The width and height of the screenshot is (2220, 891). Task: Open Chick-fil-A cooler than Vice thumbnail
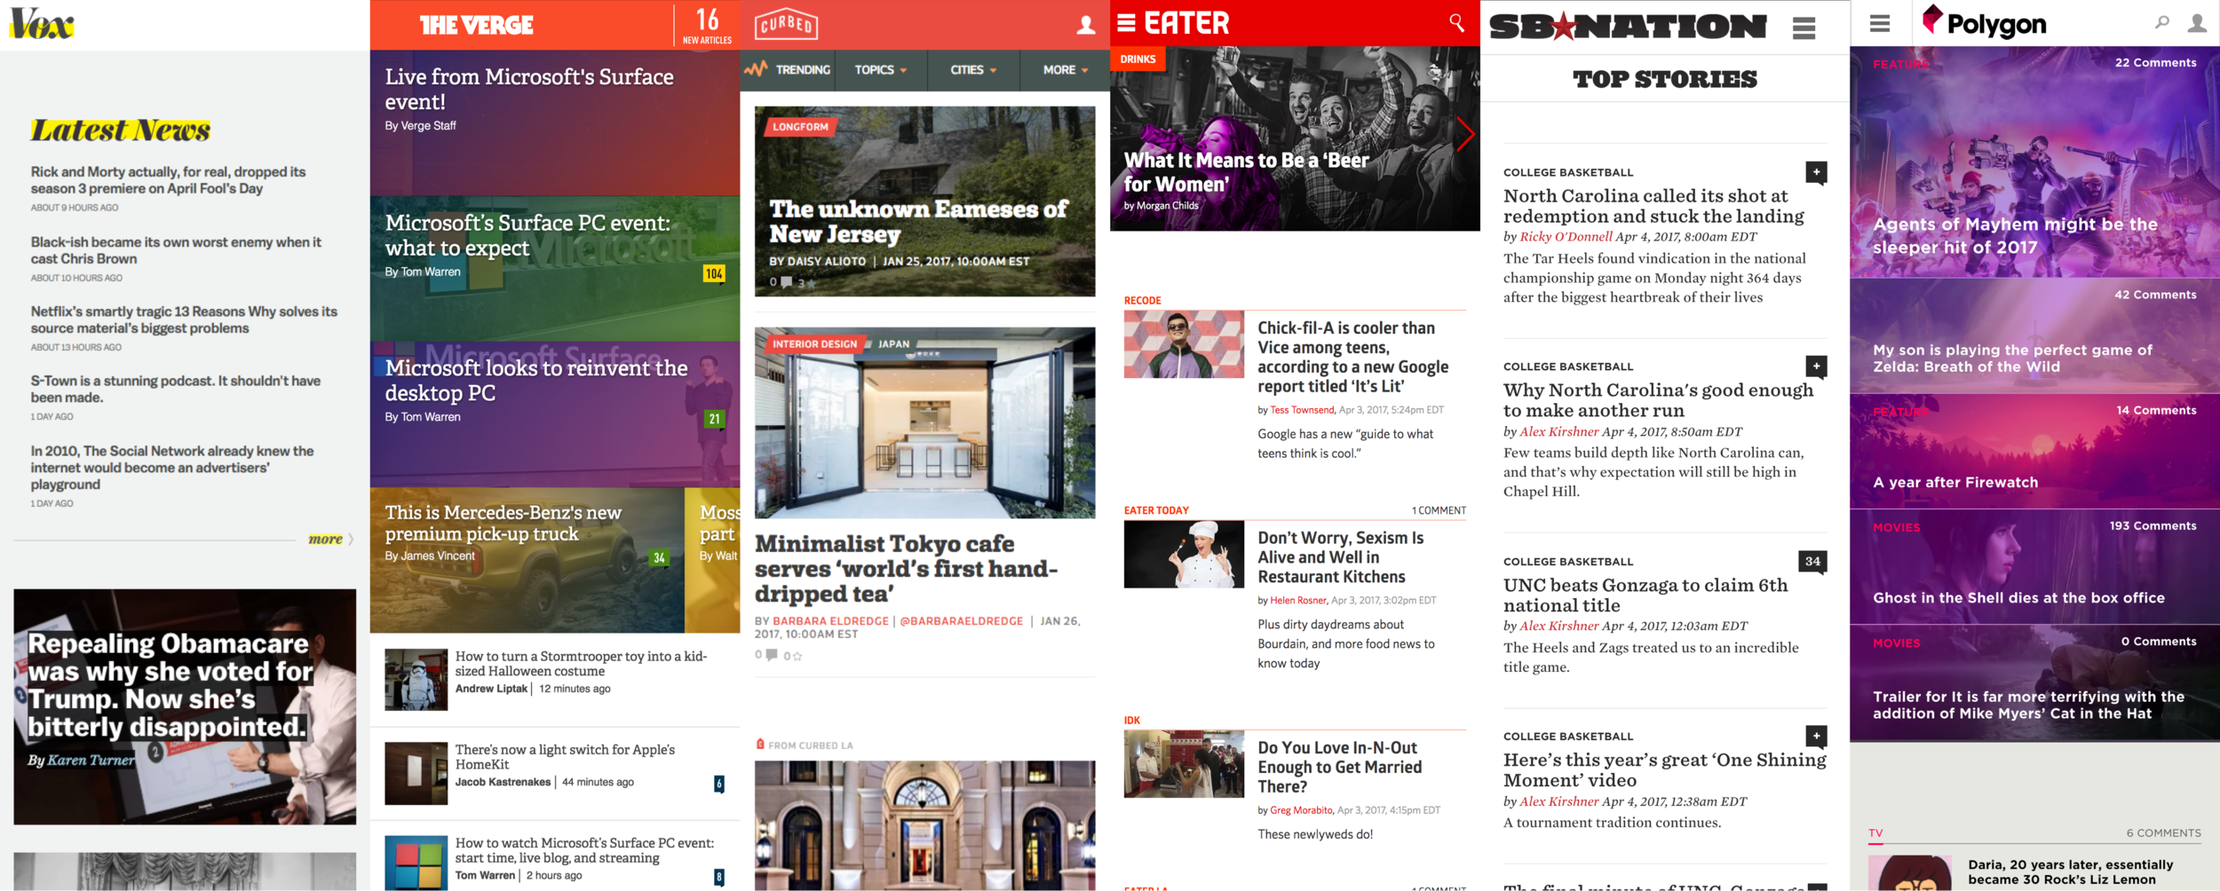tap(1184, 344)
